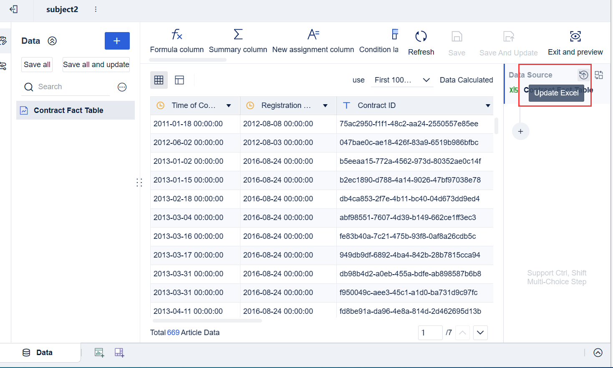Viewport: 613px width, 368px height.
Task: Open the Contract ID column filter dropdown
Action: 487,105
